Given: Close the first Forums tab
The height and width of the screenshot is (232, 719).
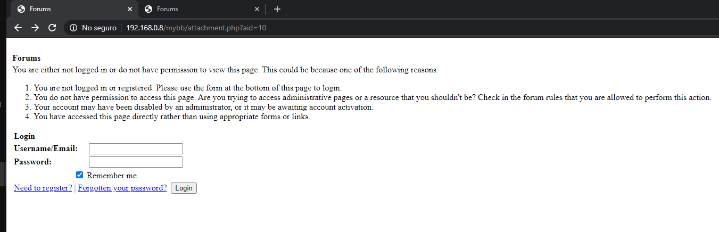Looking at the screenshot, I should coord(130,9).
